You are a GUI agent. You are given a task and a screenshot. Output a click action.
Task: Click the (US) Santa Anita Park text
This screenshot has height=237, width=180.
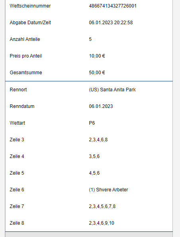tap(112, 90)
